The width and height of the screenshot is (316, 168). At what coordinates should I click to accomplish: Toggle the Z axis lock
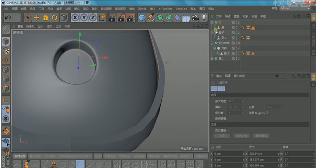(x=93, y=18)
